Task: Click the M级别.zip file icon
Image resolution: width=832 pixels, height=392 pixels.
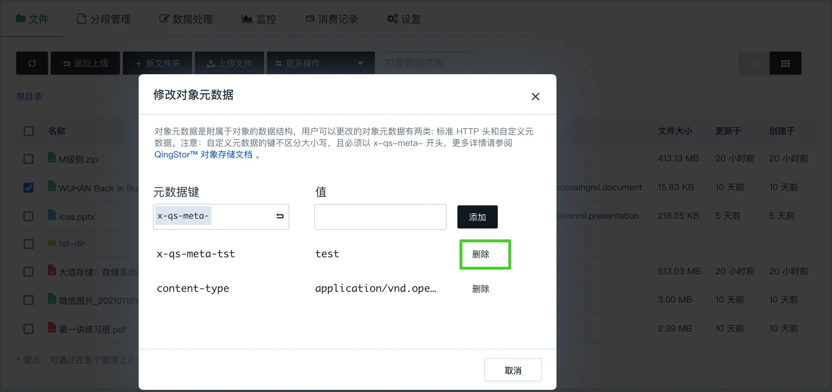Action: point(52,157)
